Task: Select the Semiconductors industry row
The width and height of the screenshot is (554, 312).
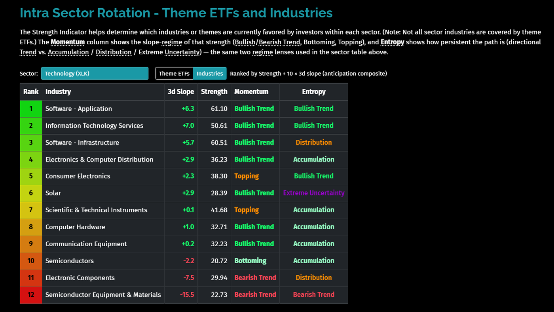Action: pos(184,261)
